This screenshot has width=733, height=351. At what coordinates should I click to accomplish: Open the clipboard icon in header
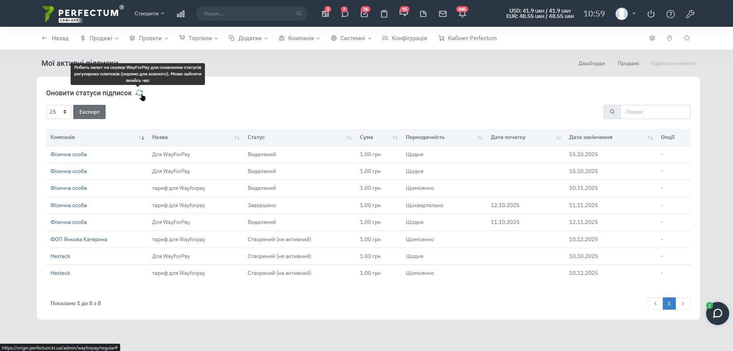click(x=384, y=14)
